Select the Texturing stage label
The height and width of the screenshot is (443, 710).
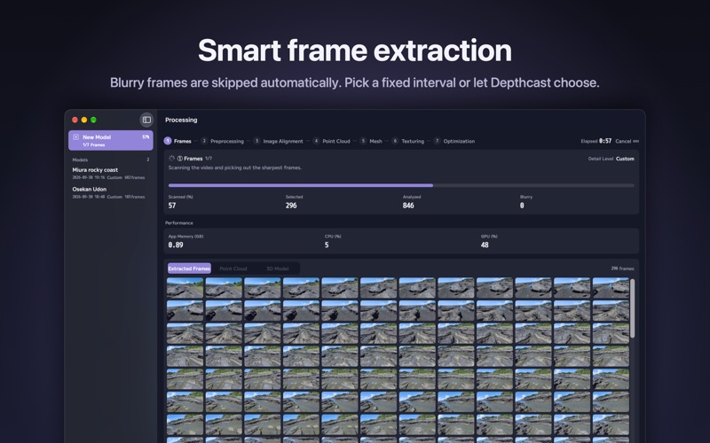413,141
